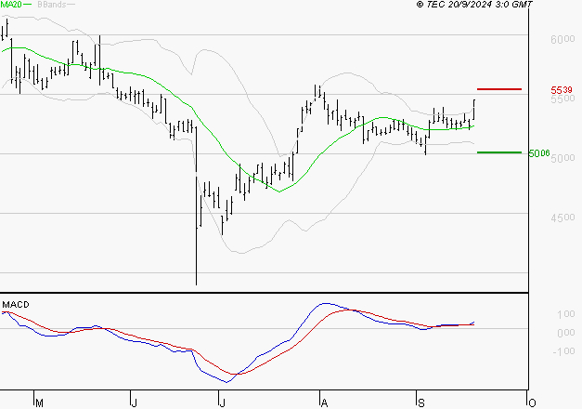
Task: Click the 5000 price axis label
Action: [563, 158]
